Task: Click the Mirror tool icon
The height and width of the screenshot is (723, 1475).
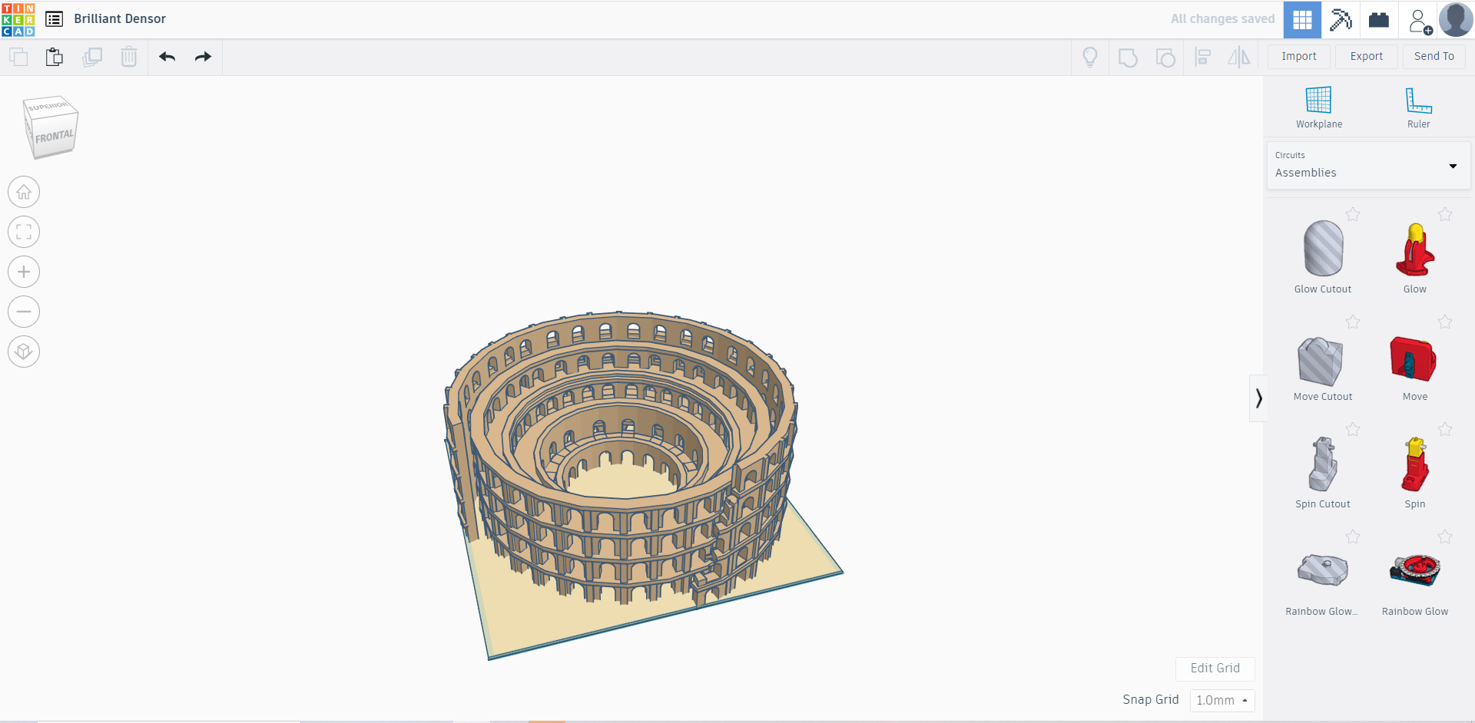Action: (x=1239, y=58)
